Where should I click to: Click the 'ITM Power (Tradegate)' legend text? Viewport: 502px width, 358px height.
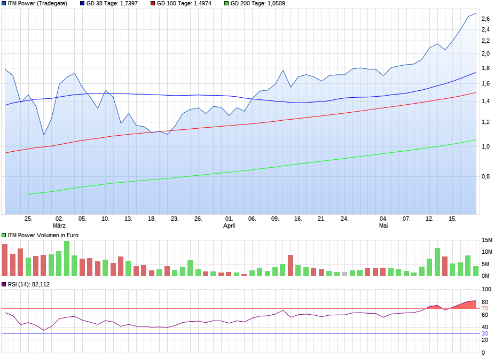click(37, 4)
